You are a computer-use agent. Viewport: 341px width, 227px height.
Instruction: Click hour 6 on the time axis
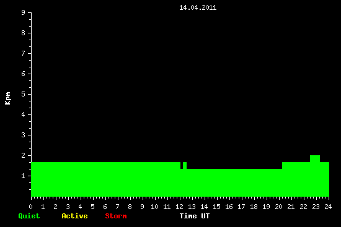pos(105,207)
